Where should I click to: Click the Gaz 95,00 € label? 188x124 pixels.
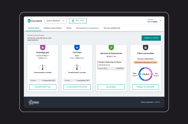pyautogui.click(x=156, y=75)
